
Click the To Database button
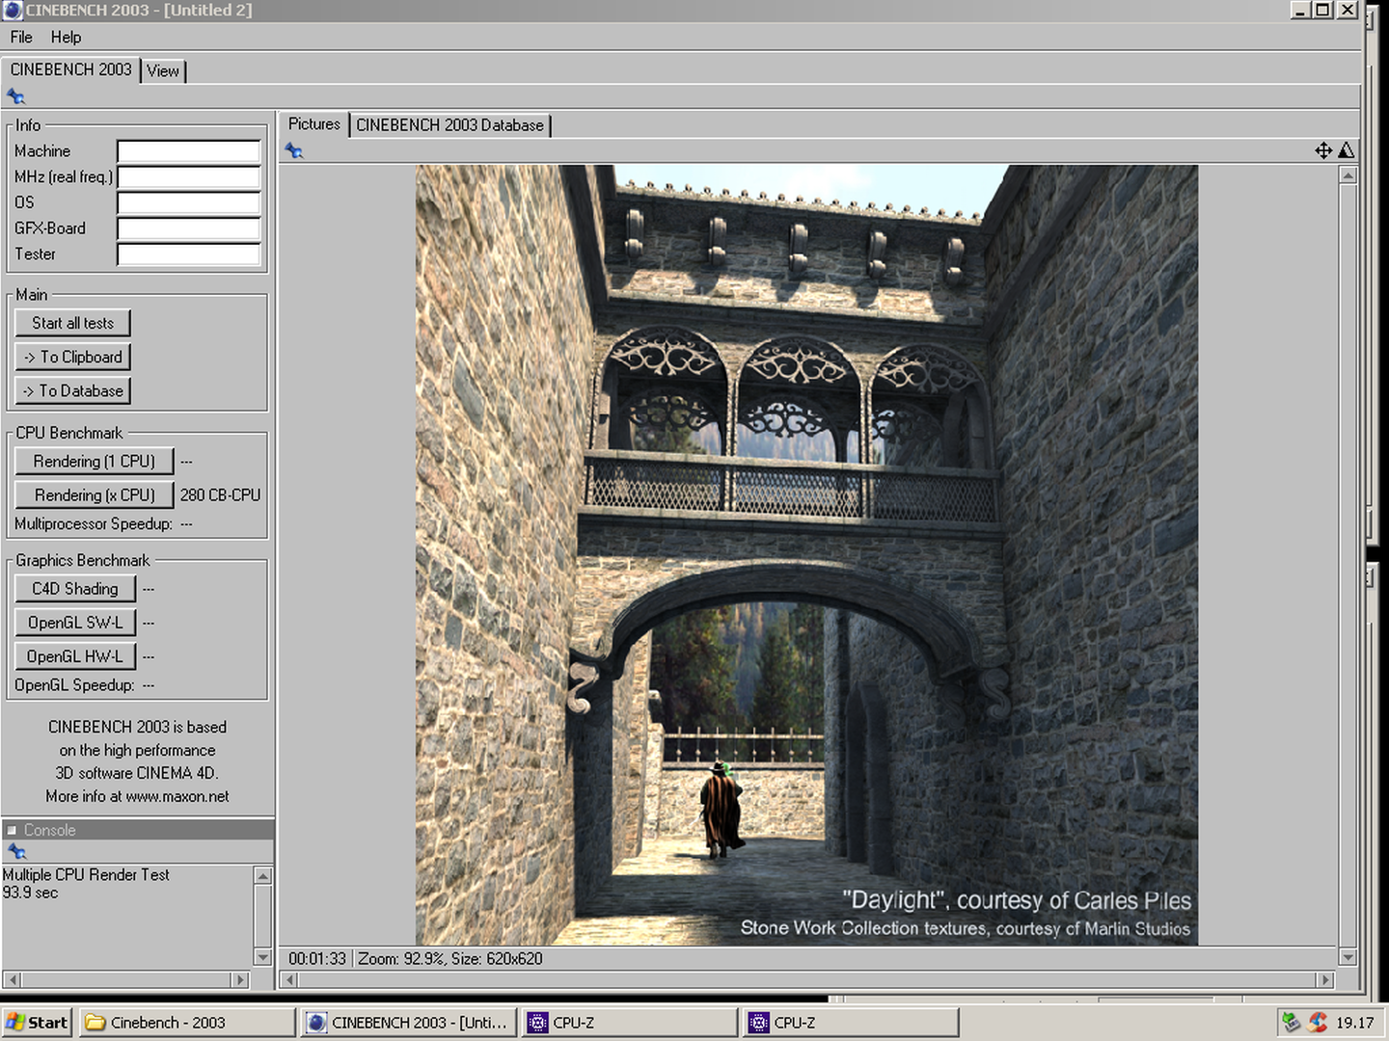[x=72, y=390]
